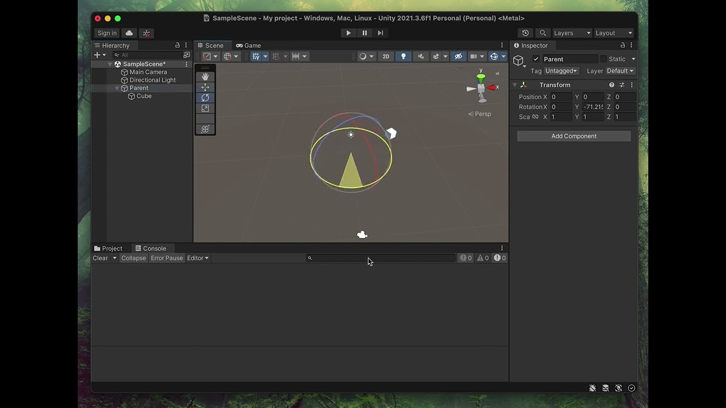The height and width of the screenshot is (408, 726).
Task: Select the Move tool
Action: click(205, 87)
